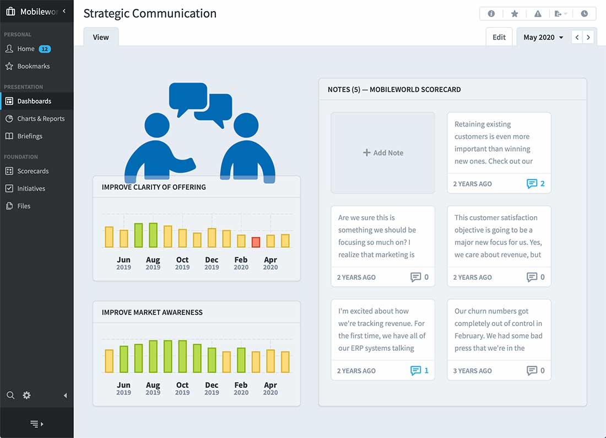Screen dimensions: 606x438
Task: Click '3 YEARS AGO' timestamp
Action: 472,371
